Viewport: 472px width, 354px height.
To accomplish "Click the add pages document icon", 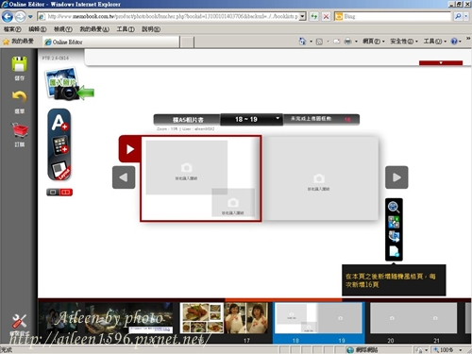I will click(394, 251).
